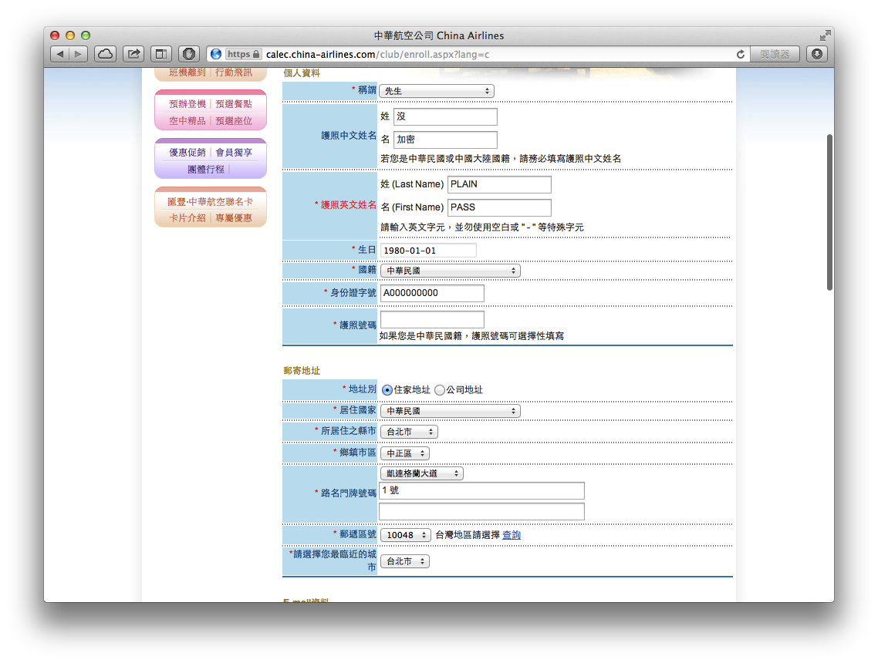Open the 會員獨享 menu link
This screenshot has height=663, width=878.
click(234, 152)
